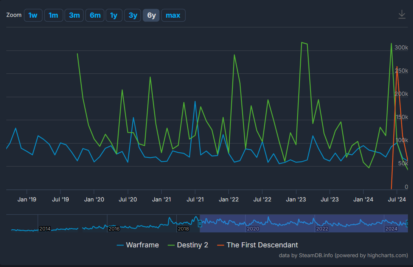This screenshot has height=267, width=413.
Task: Toggle the Warframe series in the legend
Action: click(138, 245)
